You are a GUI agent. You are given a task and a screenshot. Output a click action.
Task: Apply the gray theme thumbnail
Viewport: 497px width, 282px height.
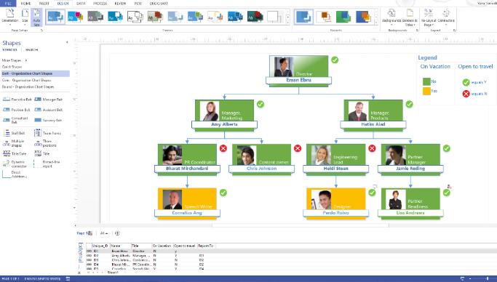(95, 17)
